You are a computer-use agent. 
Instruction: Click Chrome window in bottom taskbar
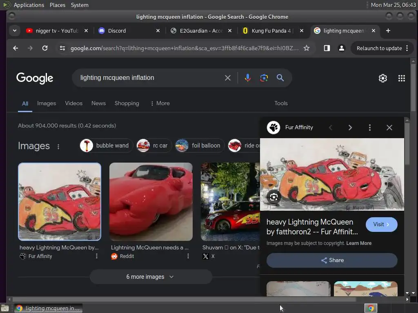48,308
